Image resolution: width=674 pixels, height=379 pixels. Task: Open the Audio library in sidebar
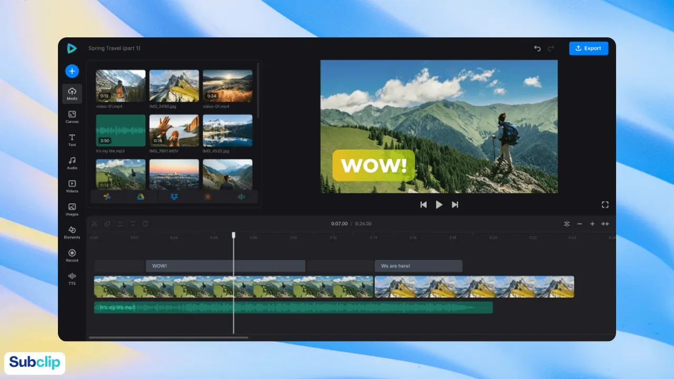tap(72, 163)
